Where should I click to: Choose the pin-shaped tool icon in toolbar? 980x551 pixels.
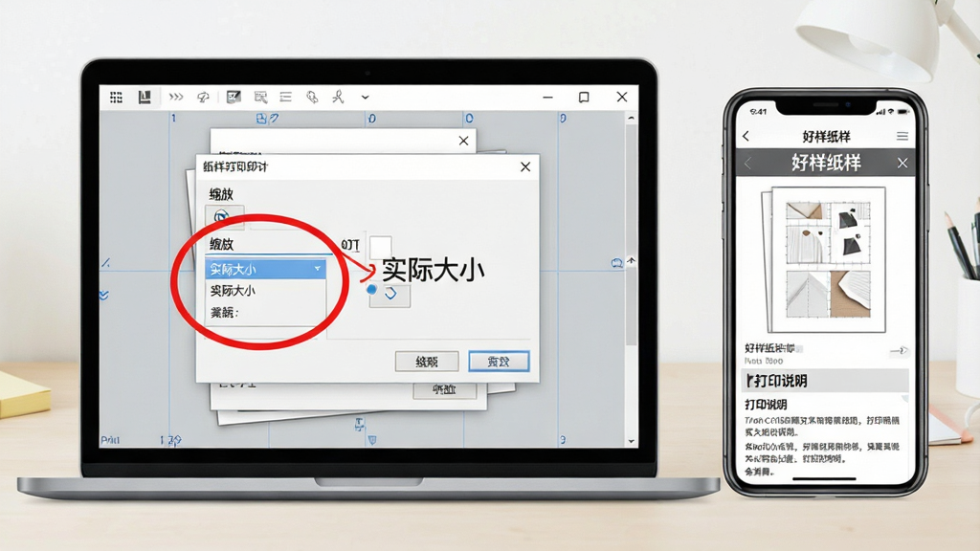point(312,97)
